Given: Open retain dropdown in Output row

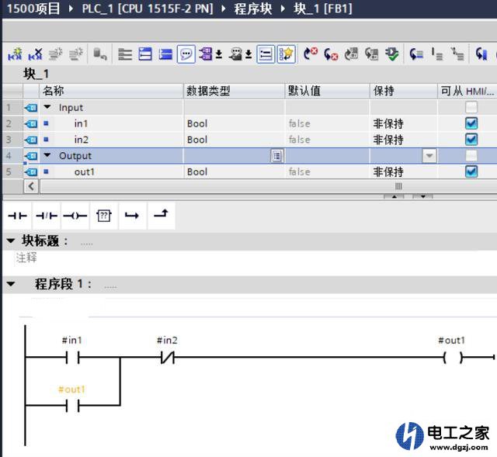Looking at the screenshot, I should [x=429, y=155].
